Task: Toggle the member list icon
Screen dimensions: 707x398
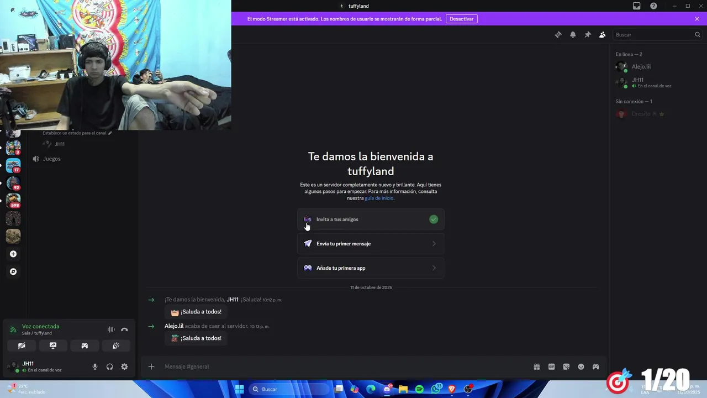Action: [602, 34]
